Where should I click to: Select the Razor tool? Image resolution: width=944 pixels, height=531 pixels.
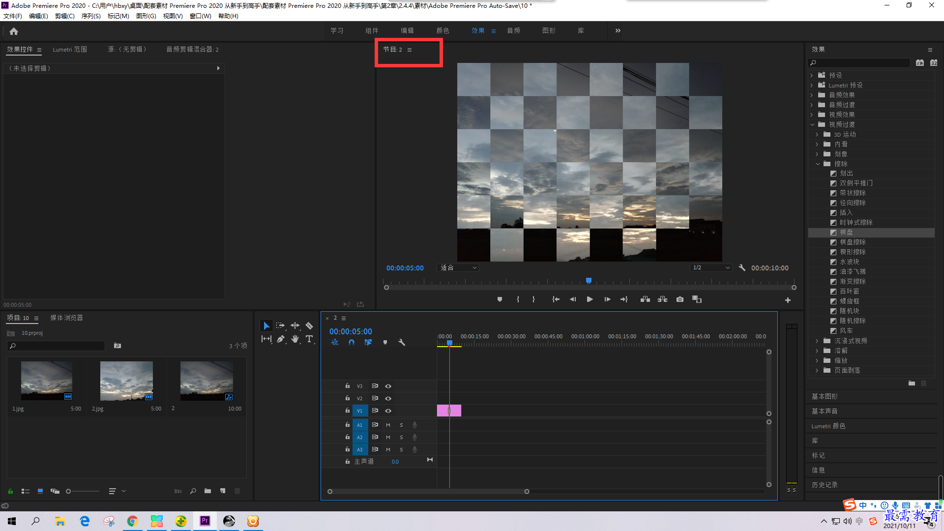(x=309, y=325)
